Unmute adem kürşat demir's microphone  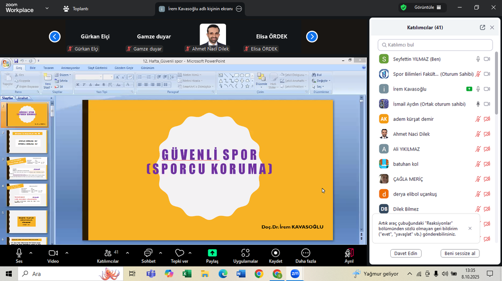point(478,119)
